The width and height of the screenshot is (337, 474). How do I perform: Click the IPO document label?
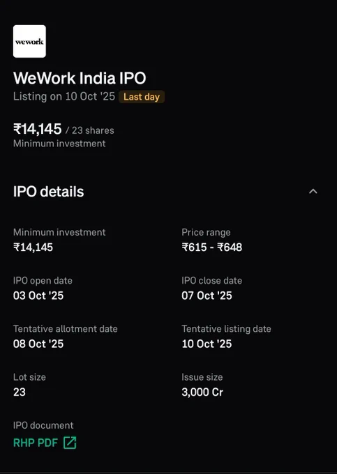pos(43,425)
